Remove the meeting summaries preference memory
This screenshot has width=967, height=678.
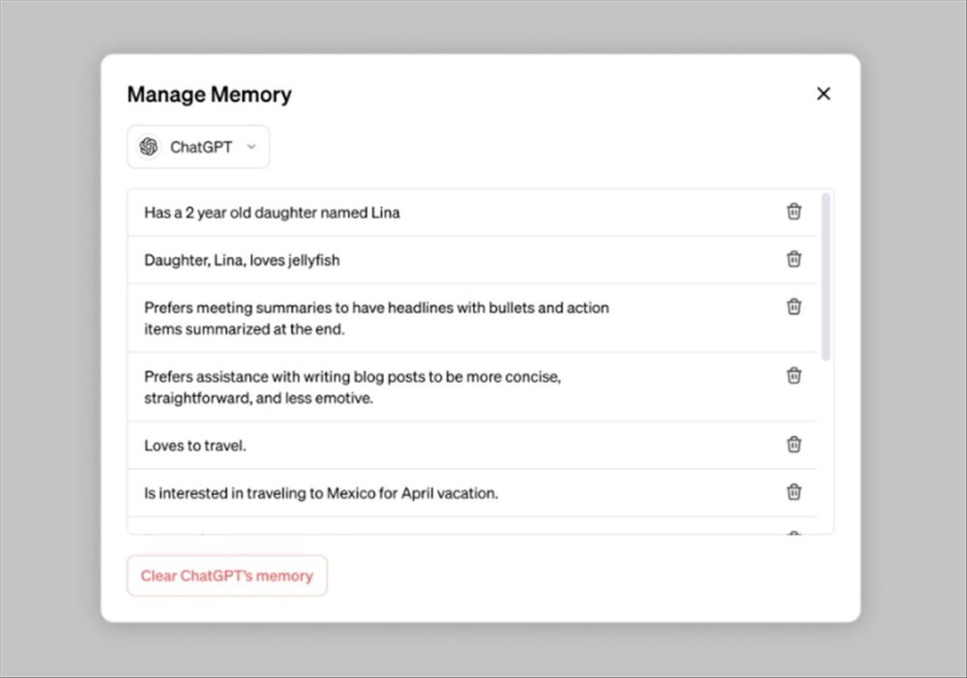click(794, 307)
